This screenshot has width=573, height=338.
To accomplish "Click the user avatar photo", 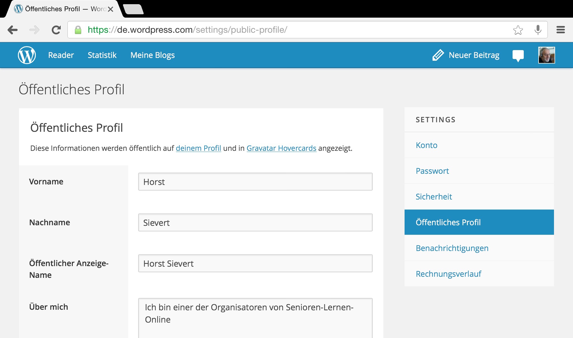I will coord(546,55).
